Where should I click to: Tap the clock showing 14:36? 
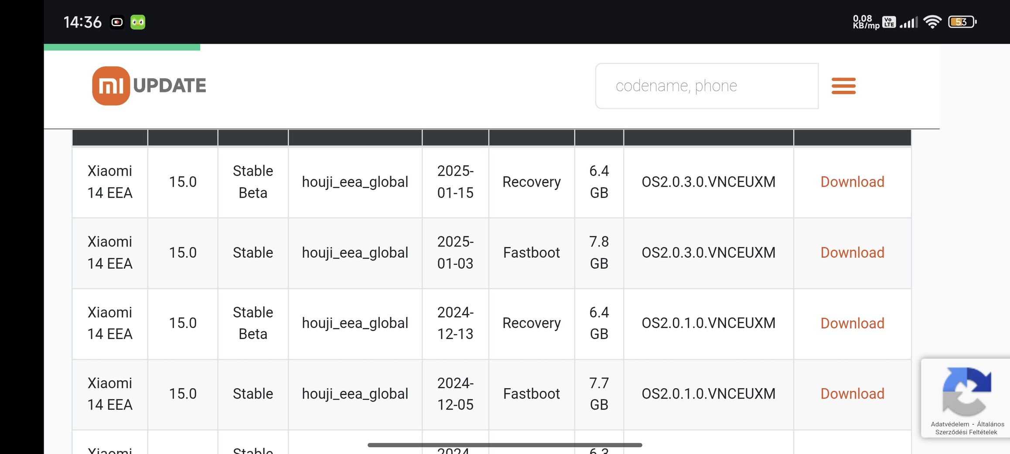(x=82, y=22)
